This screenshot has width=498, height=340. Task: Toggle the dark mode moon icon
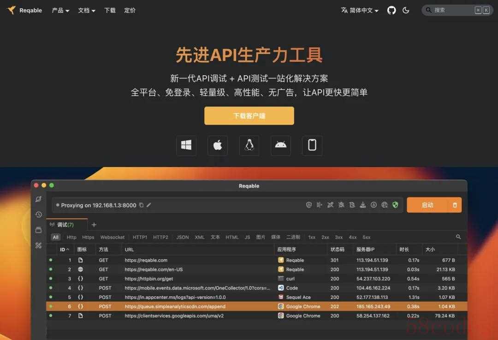click(x=406, y=10)
